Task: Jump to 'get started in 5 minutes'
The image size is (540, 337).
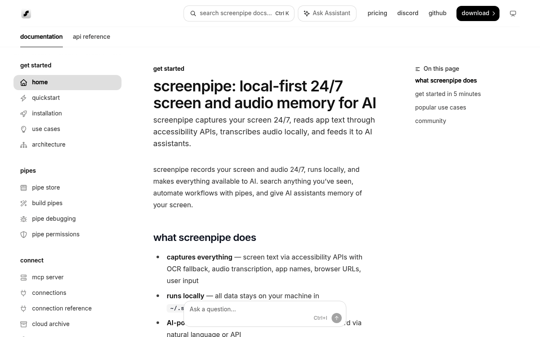Action: [448, 94]
